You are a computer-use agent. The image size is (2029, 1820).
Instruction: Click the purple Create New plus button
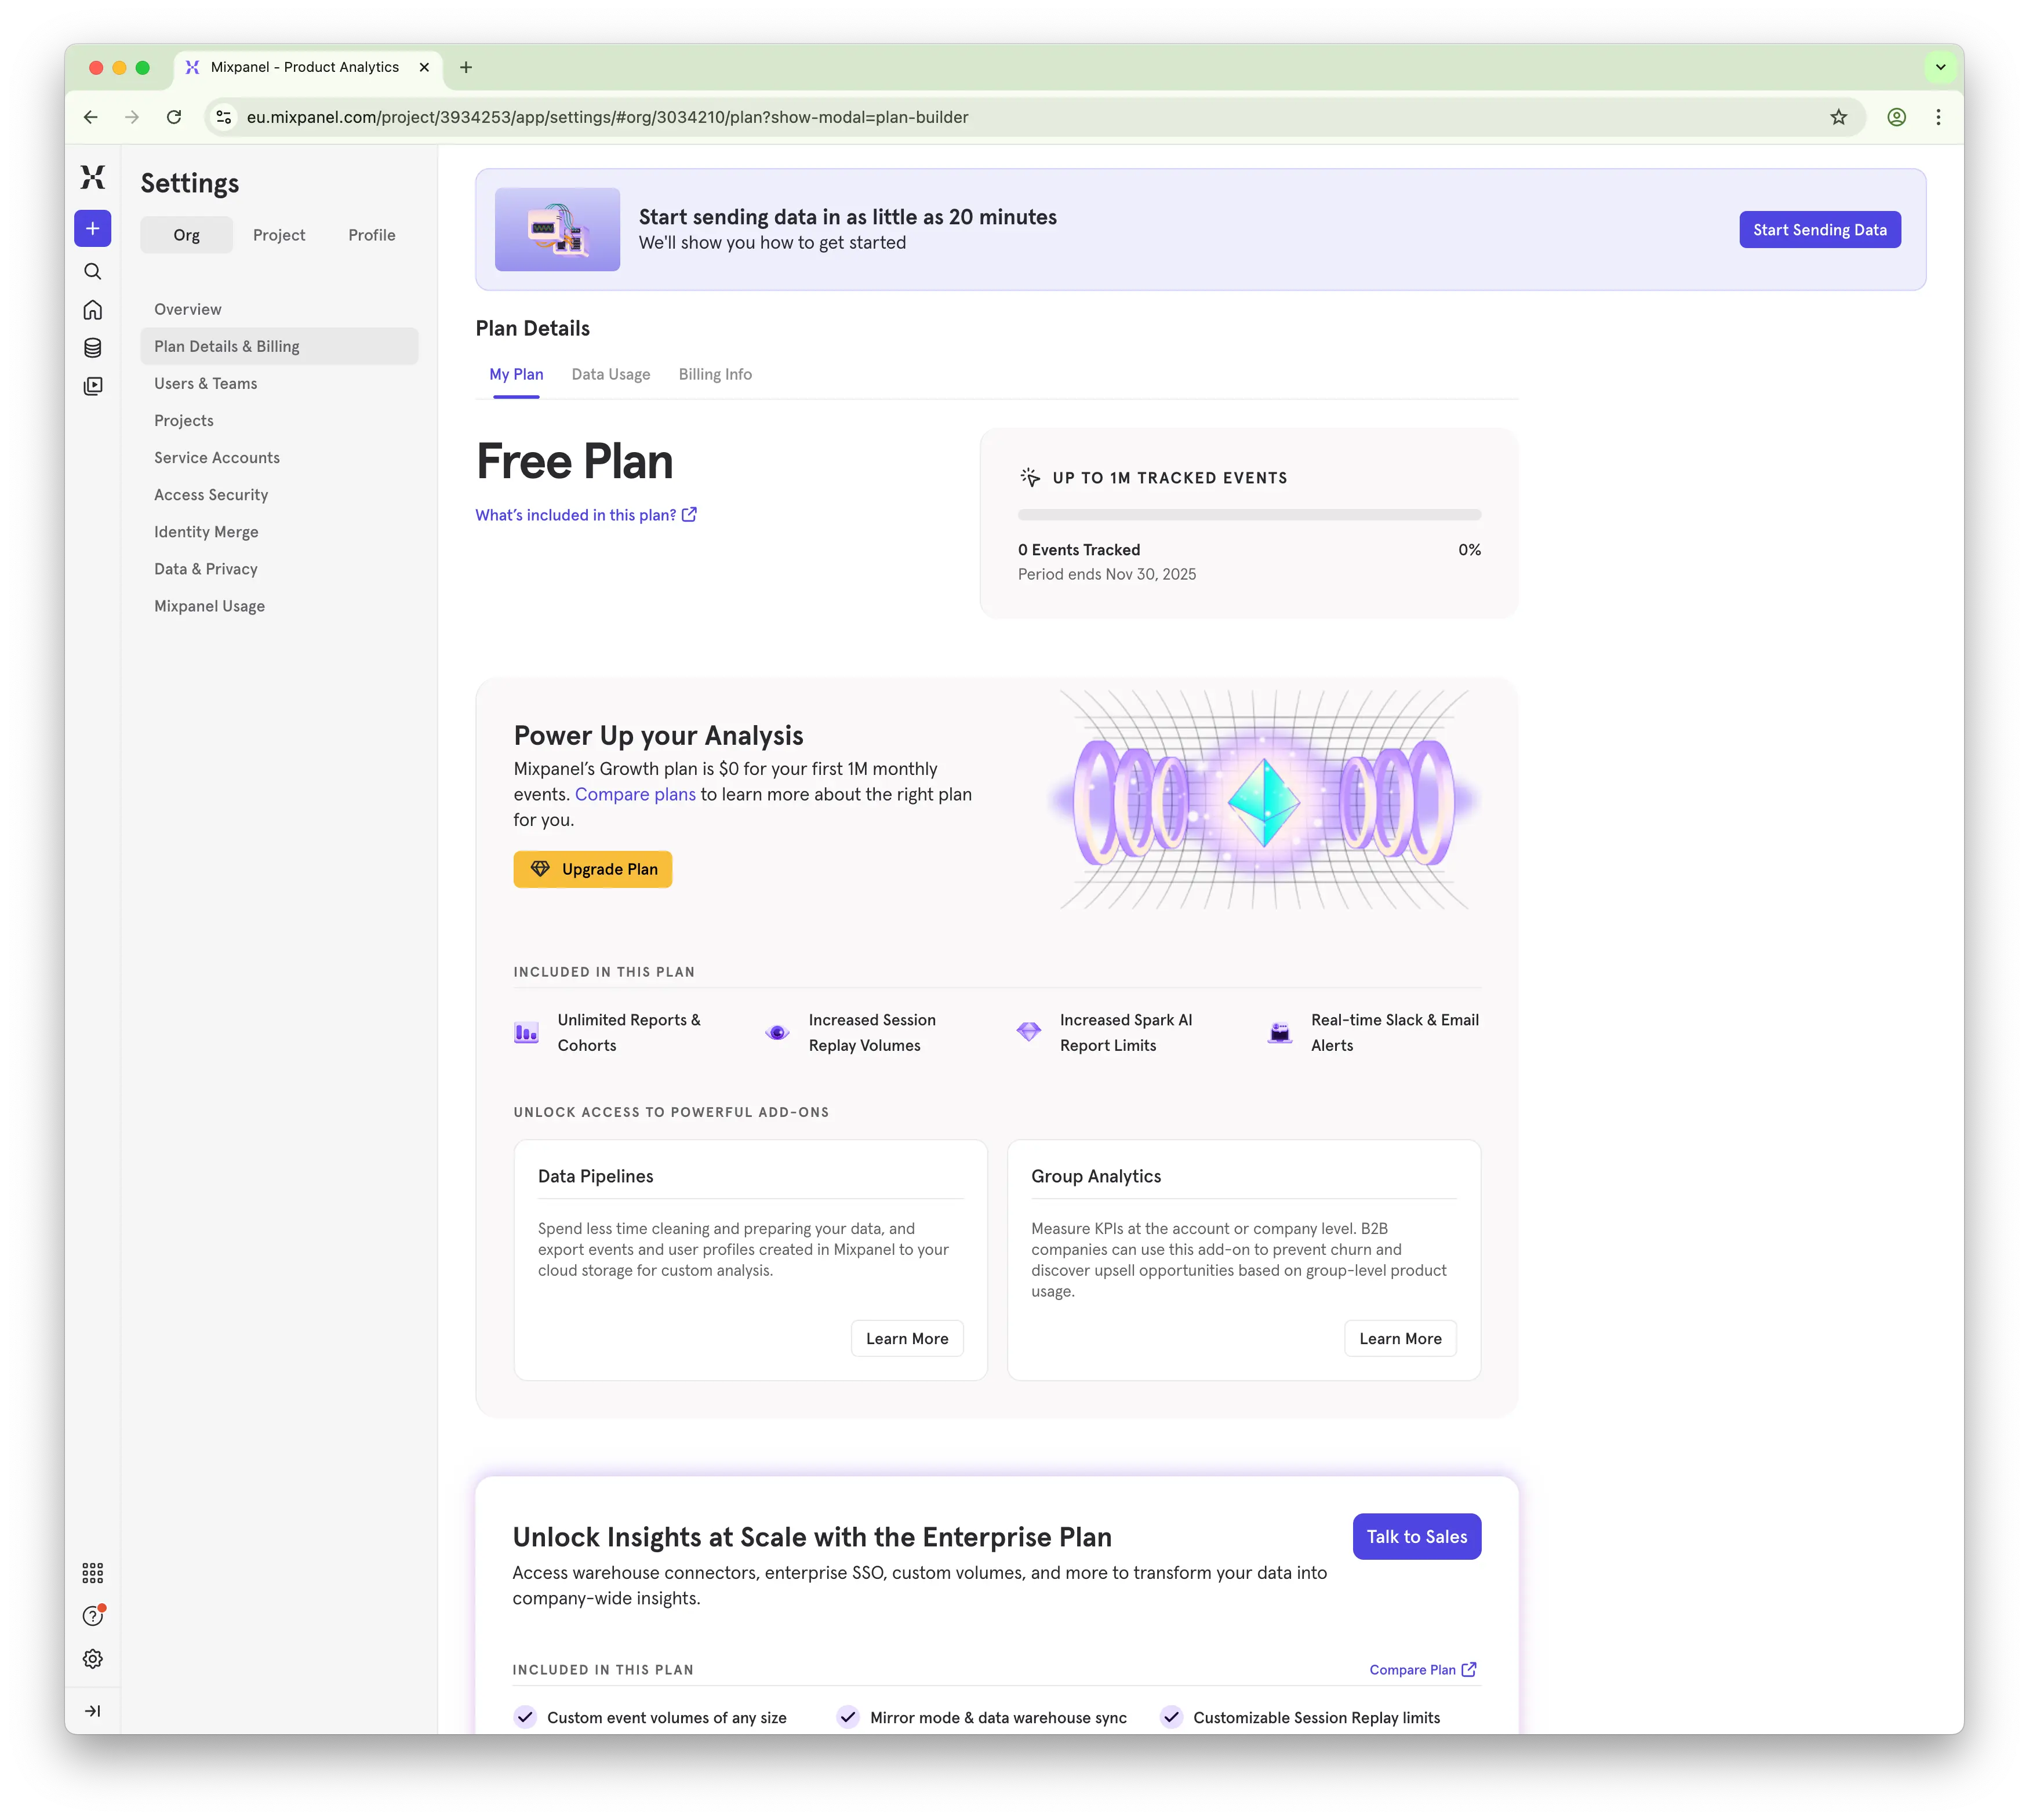93,229
